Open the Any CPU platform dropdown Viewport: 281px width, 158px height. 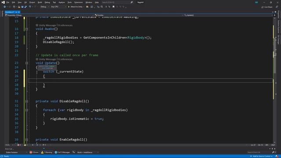pos(58,7)
